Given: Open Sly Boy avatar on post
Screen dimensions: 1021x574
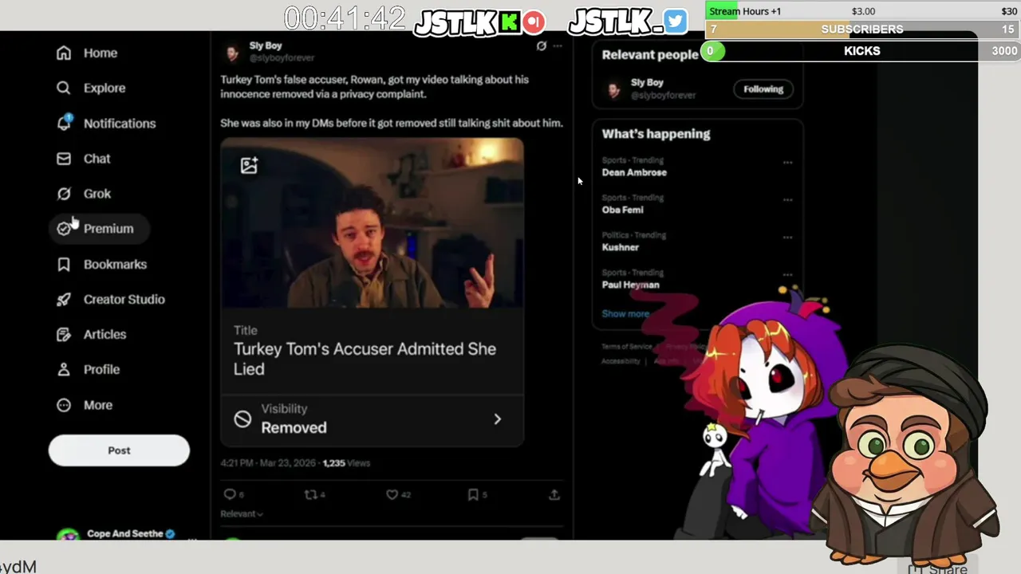Looking at the screenshot, I should pos(232,53).
